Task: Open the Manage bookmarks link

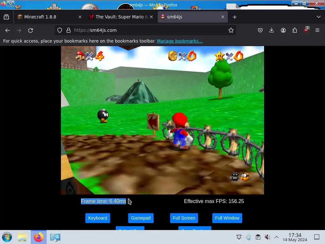Action: [x=180, y=41]
